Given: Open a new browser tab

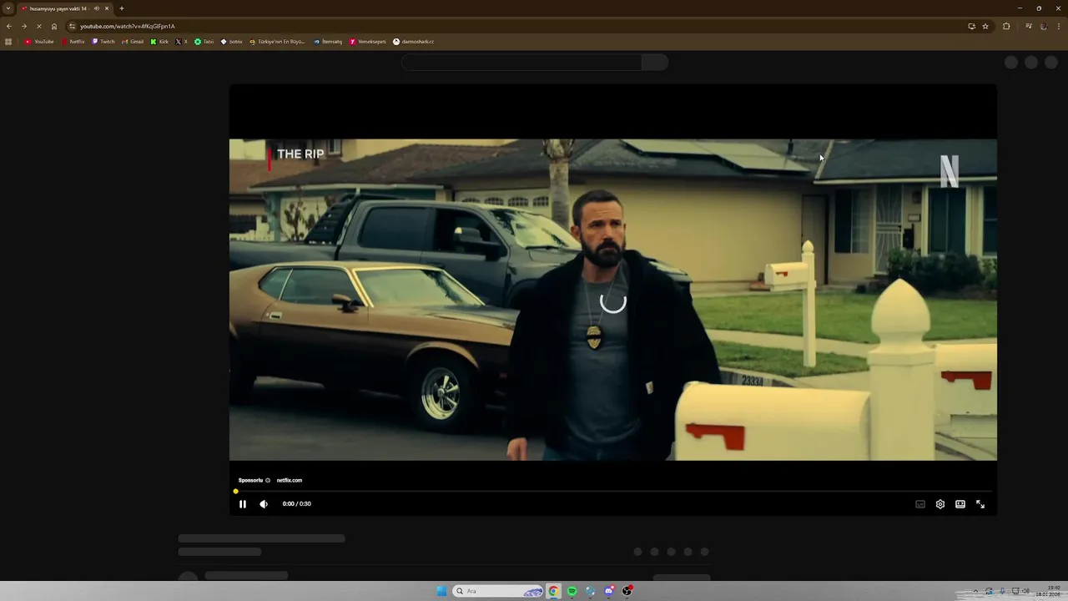Looking at the screenshot, I should (122, 8).
